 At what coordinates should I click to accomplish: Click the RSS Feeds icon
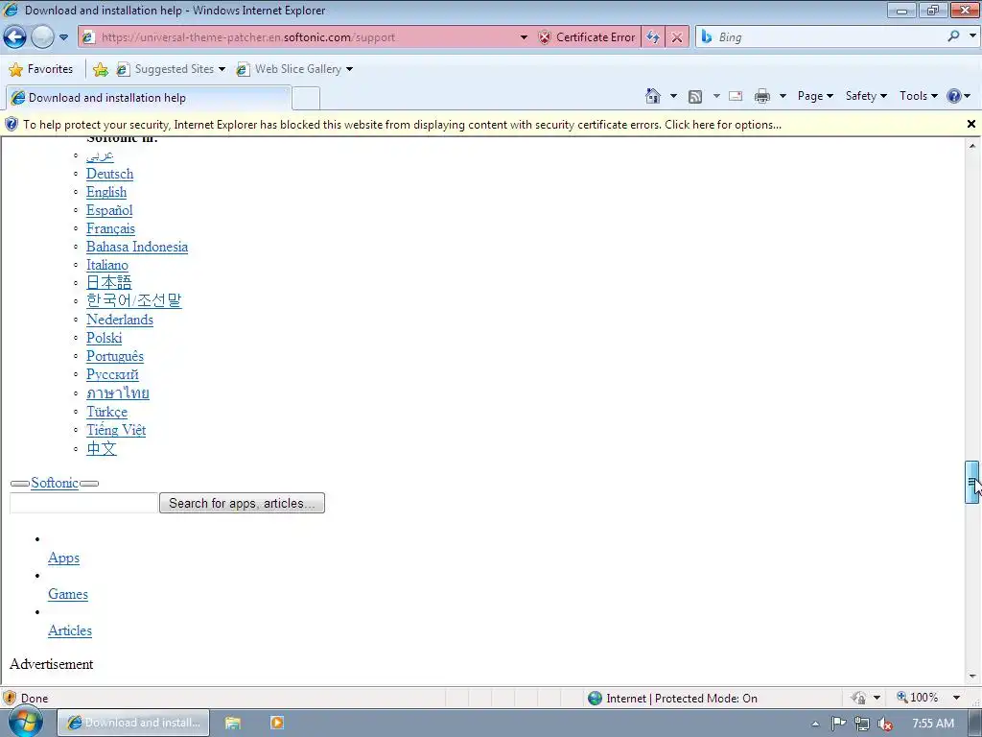point(695,96)
